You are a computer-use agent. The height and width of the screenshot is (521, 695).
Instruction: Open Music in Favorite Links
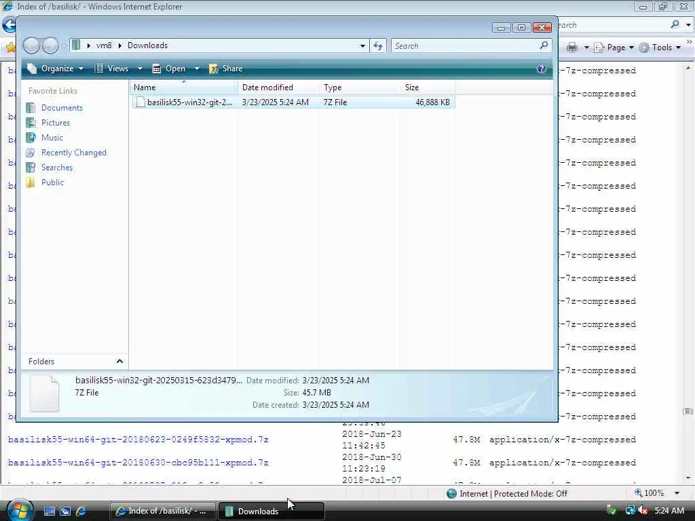coord(52,138)
